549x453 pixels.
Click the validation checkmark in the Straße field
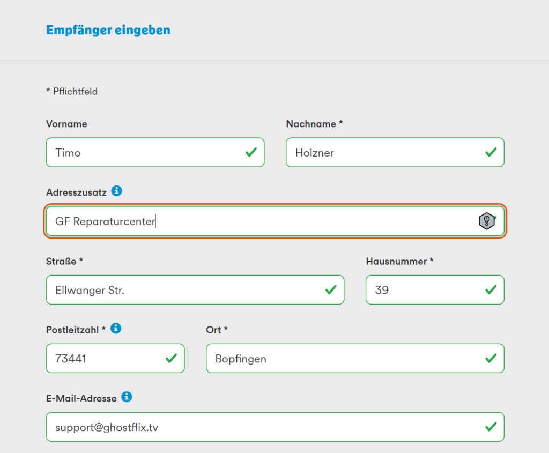[x=331, y=290]
